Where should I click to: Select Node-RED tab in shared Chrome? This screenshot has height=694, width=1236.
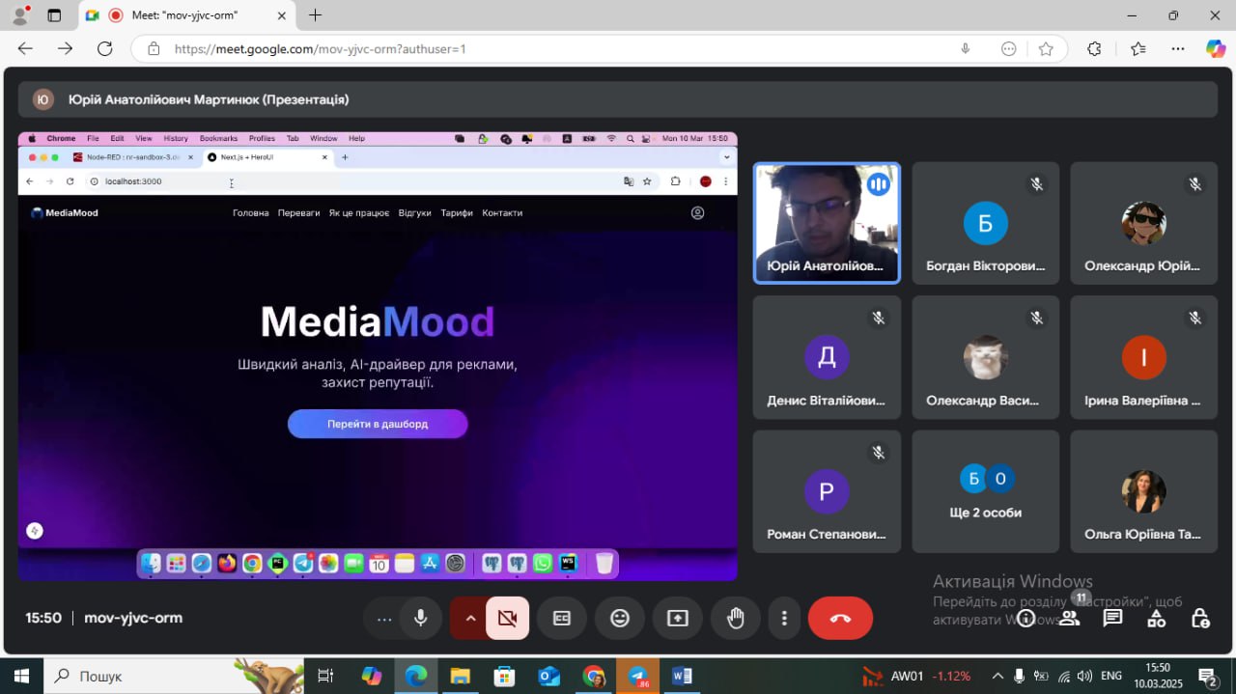pyautogui.click(x=133, y=157)
